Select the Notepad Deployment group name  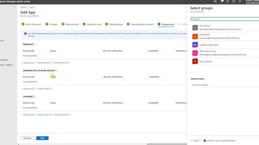pyautogui.click(x=209, y=45)
